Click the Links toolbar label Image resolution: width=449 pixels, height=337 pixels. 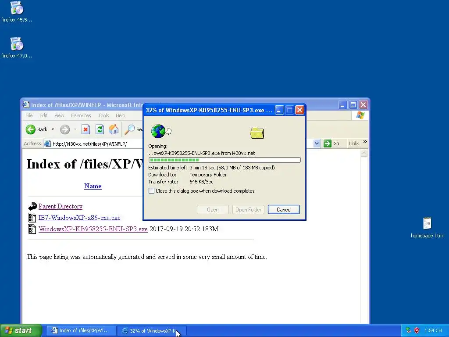(354, 143)
